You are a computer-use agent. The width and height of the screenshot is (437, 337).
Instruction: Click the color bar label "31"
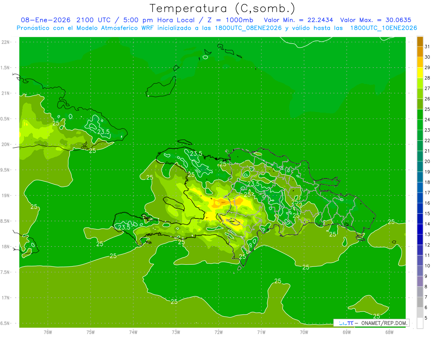[x=428, y=47]
